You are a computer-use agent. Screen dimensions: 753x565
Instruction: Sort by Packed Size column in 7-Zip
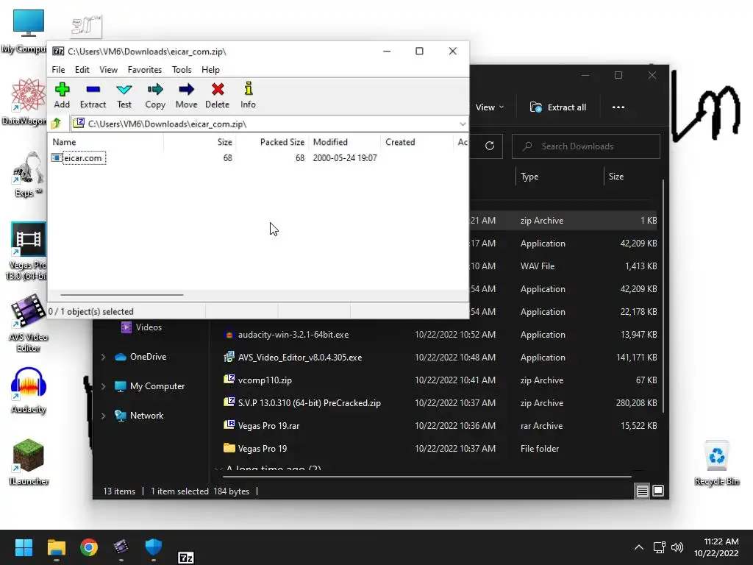(x=272, y=142)
